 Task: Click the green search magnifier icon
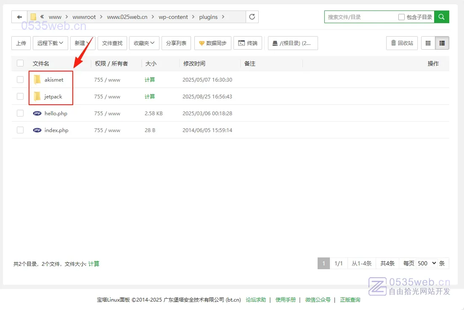(x=441, y=17)
